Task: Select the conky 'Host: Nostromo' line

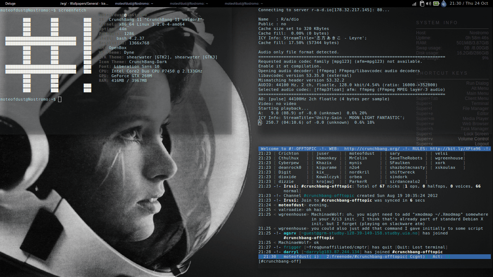Action: pyautogui.click(x=452, y=33)
